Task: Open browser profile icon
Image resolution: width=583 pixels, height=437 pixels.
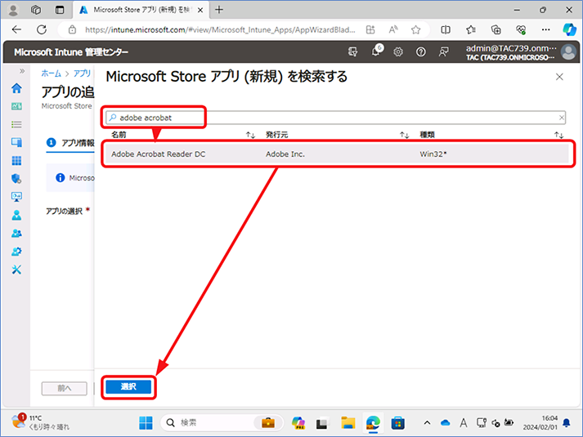Action: point(13,10)
